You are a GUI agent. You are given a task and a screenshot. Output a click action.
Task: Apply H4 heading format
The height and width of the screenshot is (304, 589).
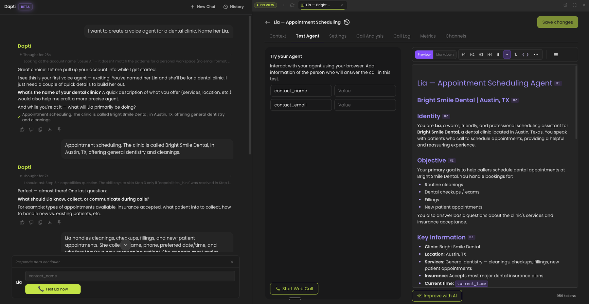(490, 55)
